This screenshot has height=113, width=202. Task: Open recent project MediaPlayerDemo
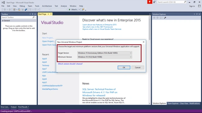click(50, 89)
